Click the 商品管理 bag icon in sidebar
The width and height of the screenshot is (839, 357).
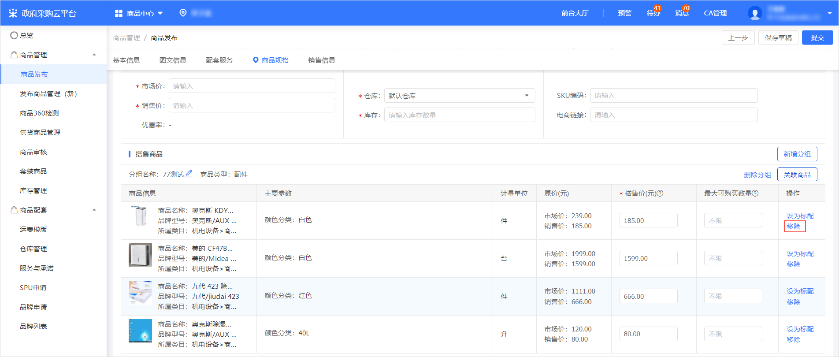click(14, 55)
